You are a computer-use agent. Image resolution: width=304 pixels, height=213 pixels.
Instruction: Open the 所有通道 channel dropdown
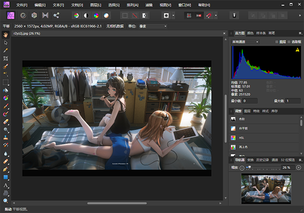(246, 41)
